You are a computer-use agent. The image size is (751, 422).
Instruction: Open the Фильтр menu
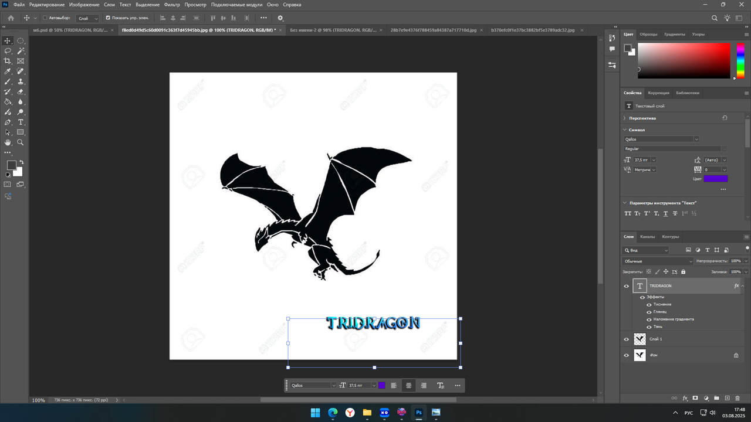pos(172,5)
